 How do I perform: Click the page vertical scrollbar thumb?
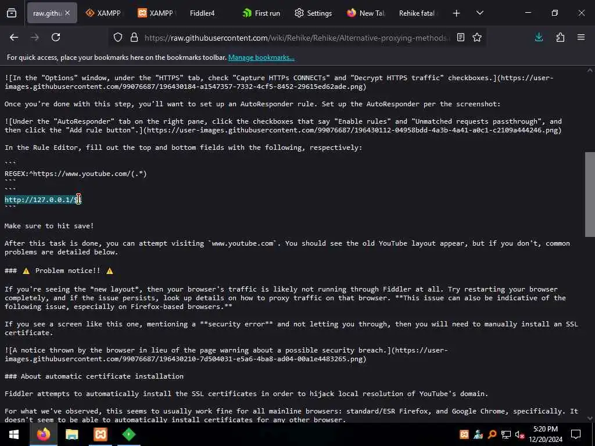[590, 194]
